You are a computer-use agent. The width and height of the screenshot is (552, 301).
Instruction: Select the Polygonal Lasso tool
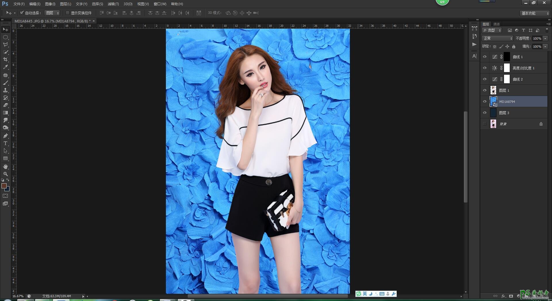pyautogui.click(x=5, y=45)
